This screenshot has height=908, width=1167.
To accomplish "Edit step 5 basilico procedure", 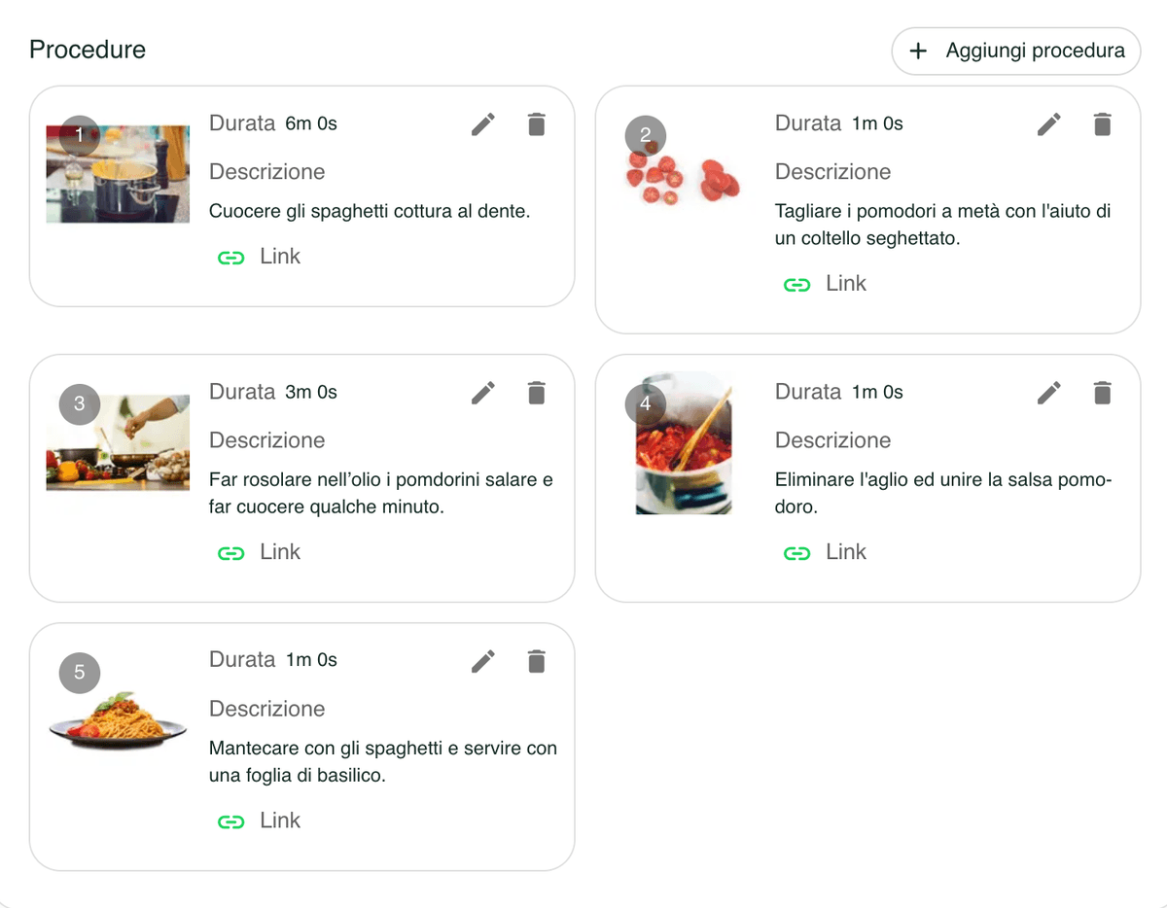I will [x=483, y=661].
